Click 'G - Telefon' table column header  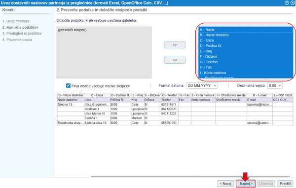pyautogui.click(x=170, y=95)
